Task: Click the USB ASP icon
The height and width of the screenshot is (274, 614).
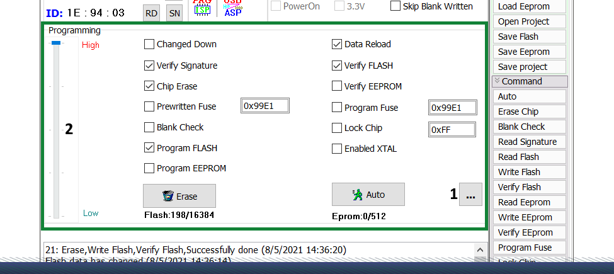Action: tap(232, 8)
